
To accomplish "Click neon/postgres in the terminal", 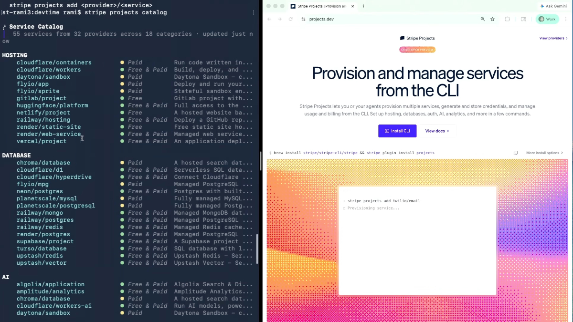I will (40, 191).
